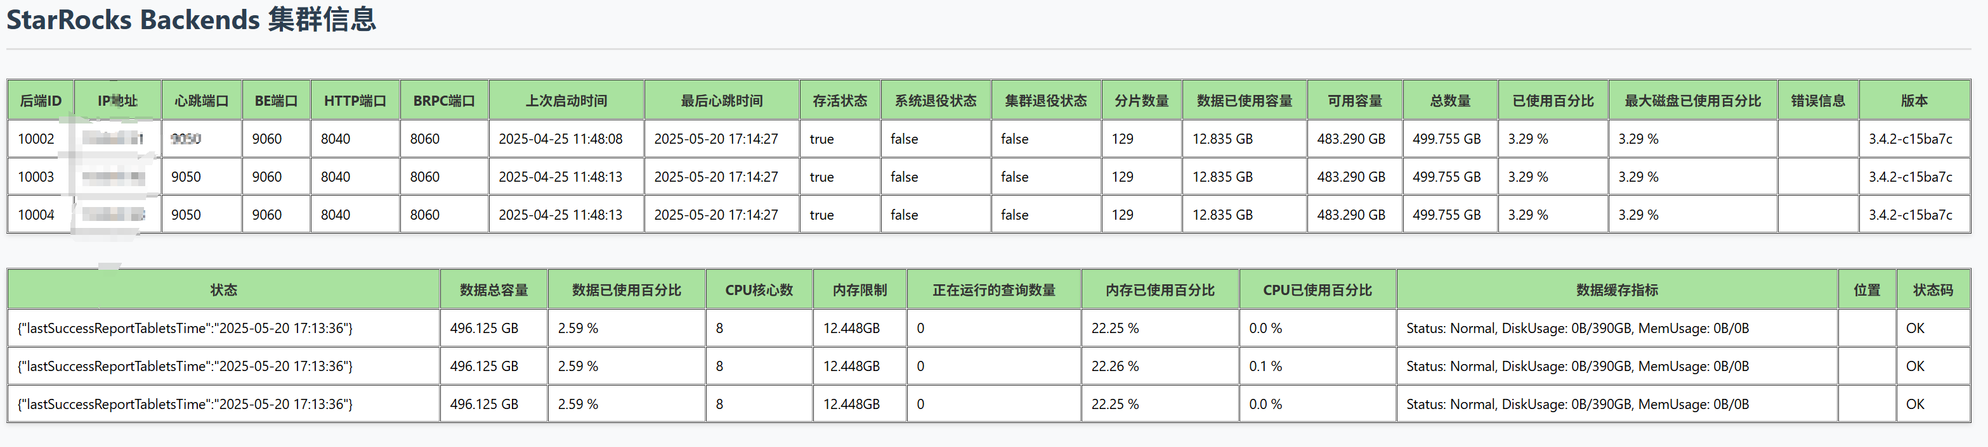Click the HTTP端口 column header
The image size is (1988, 447).
(355, 101)
